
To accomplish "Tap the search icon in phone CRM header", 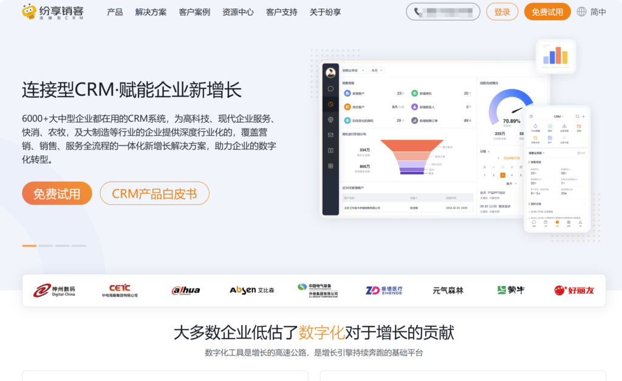I will [x=577, y=116].
